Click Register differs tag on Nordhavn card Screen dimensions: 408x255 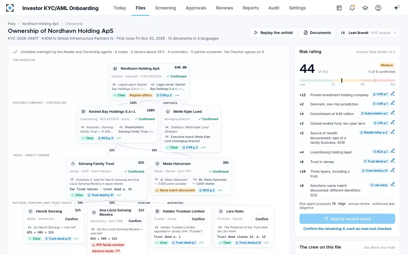[x=141, y=95]
